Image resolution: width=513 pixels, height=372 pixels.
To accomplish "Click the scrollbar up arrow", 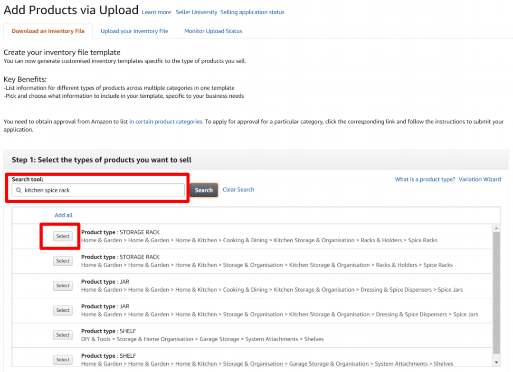I will 496,228.
